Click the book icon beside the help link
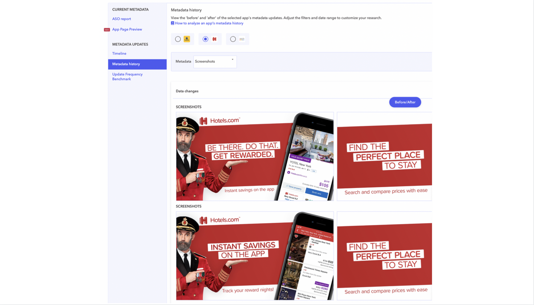The image size is (534, 305). pos(173,23)
